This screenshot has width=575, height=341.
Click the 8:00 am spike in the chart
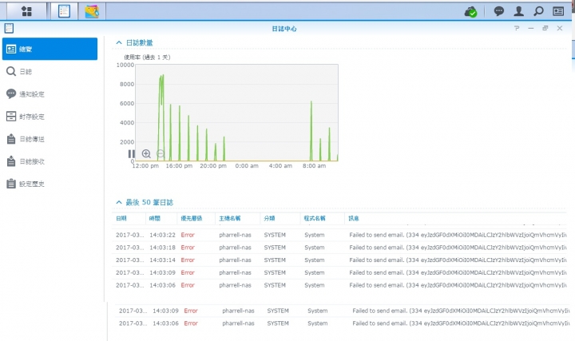coord(311,130)
